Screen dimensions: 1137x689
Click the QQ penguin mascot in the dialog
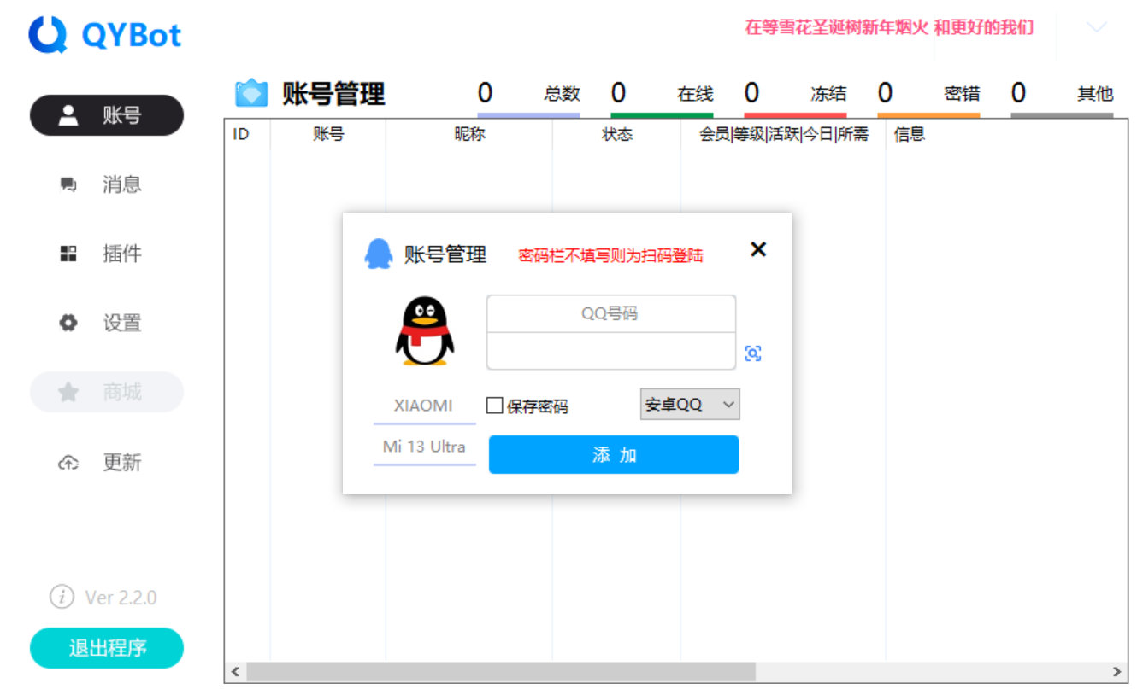click(427, 330)
